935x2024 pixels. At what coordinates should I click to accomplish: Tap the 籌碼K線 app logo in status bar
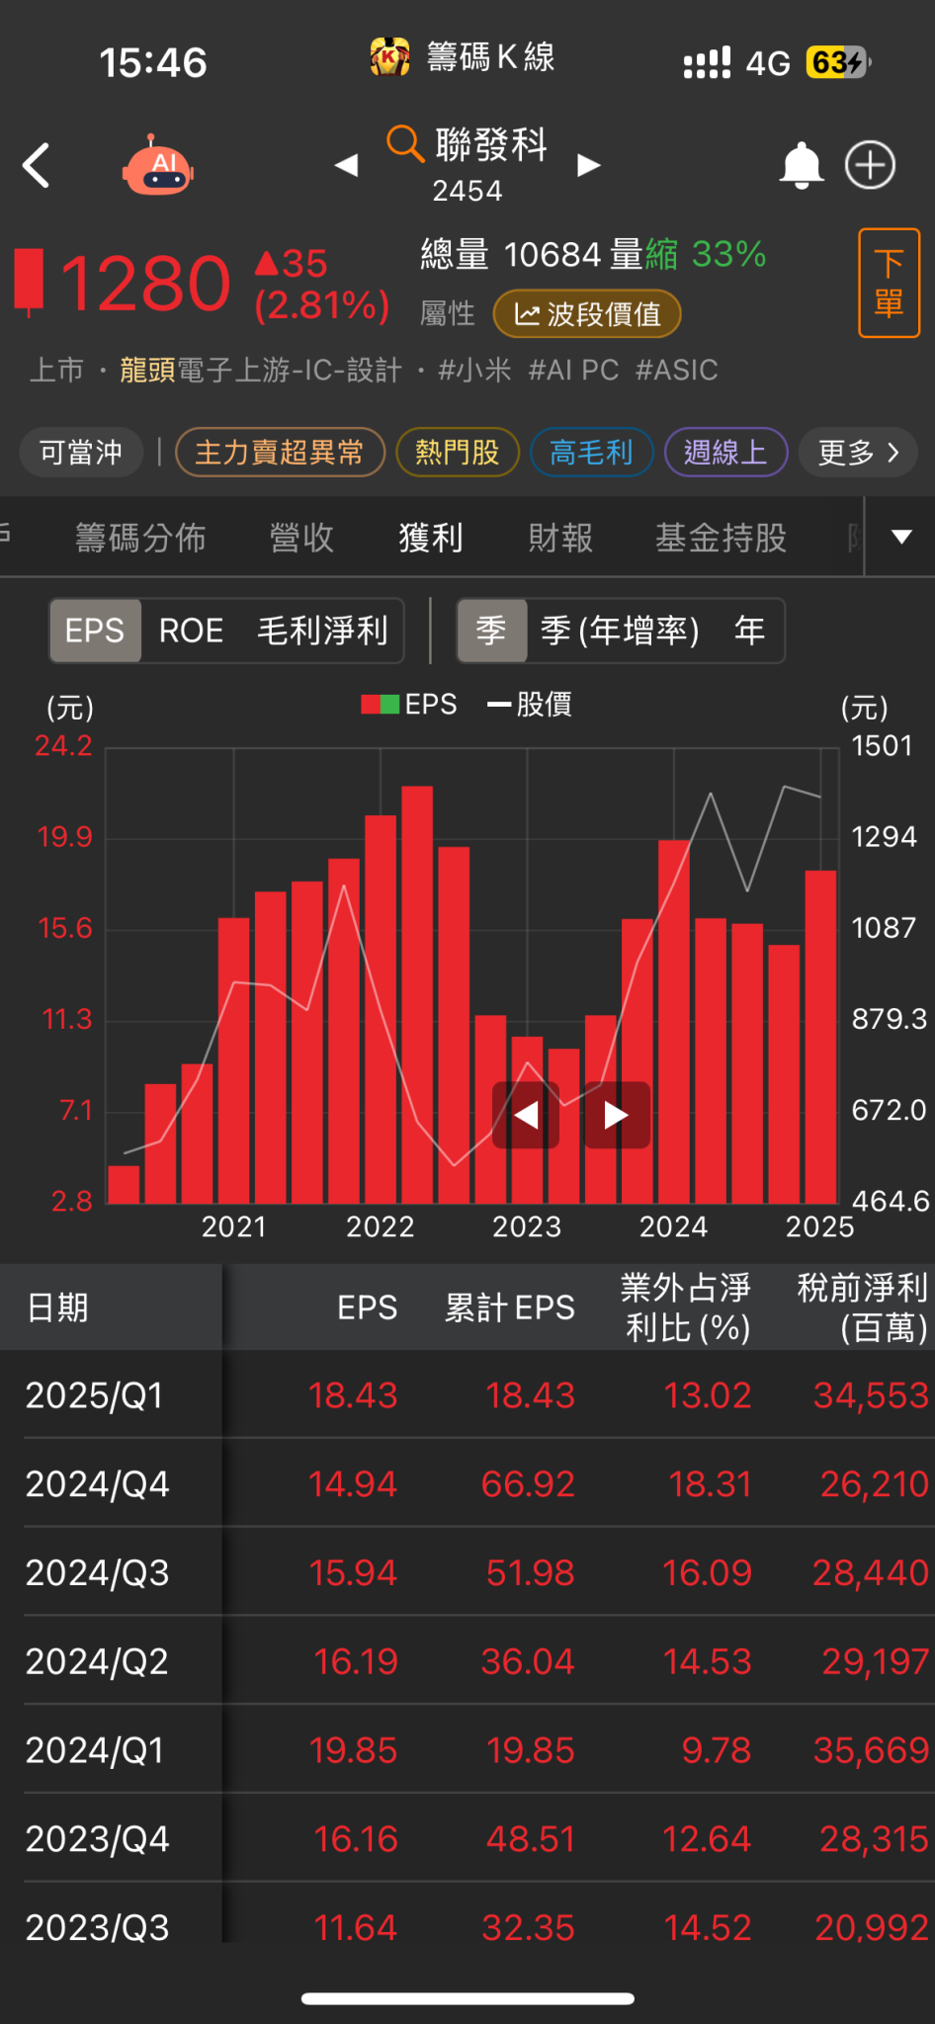click(390, 56)
